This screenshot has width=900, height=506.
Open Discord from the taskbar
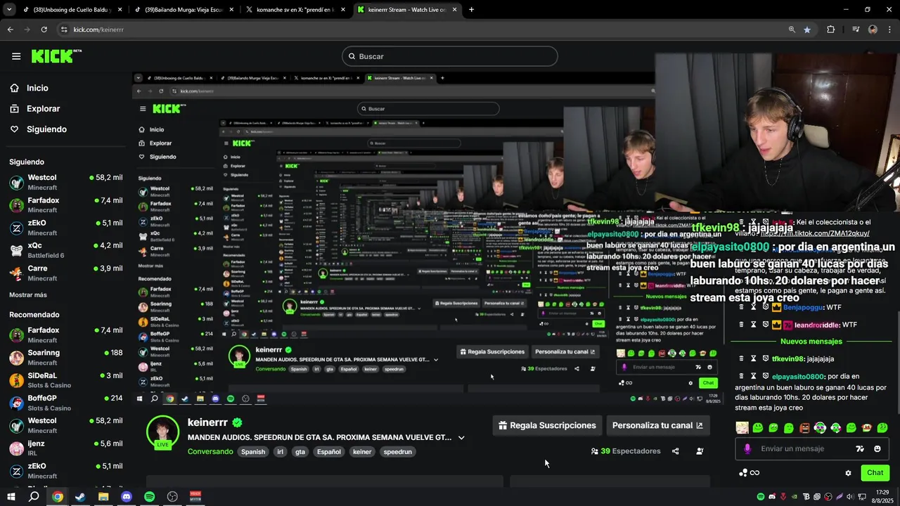127,497
